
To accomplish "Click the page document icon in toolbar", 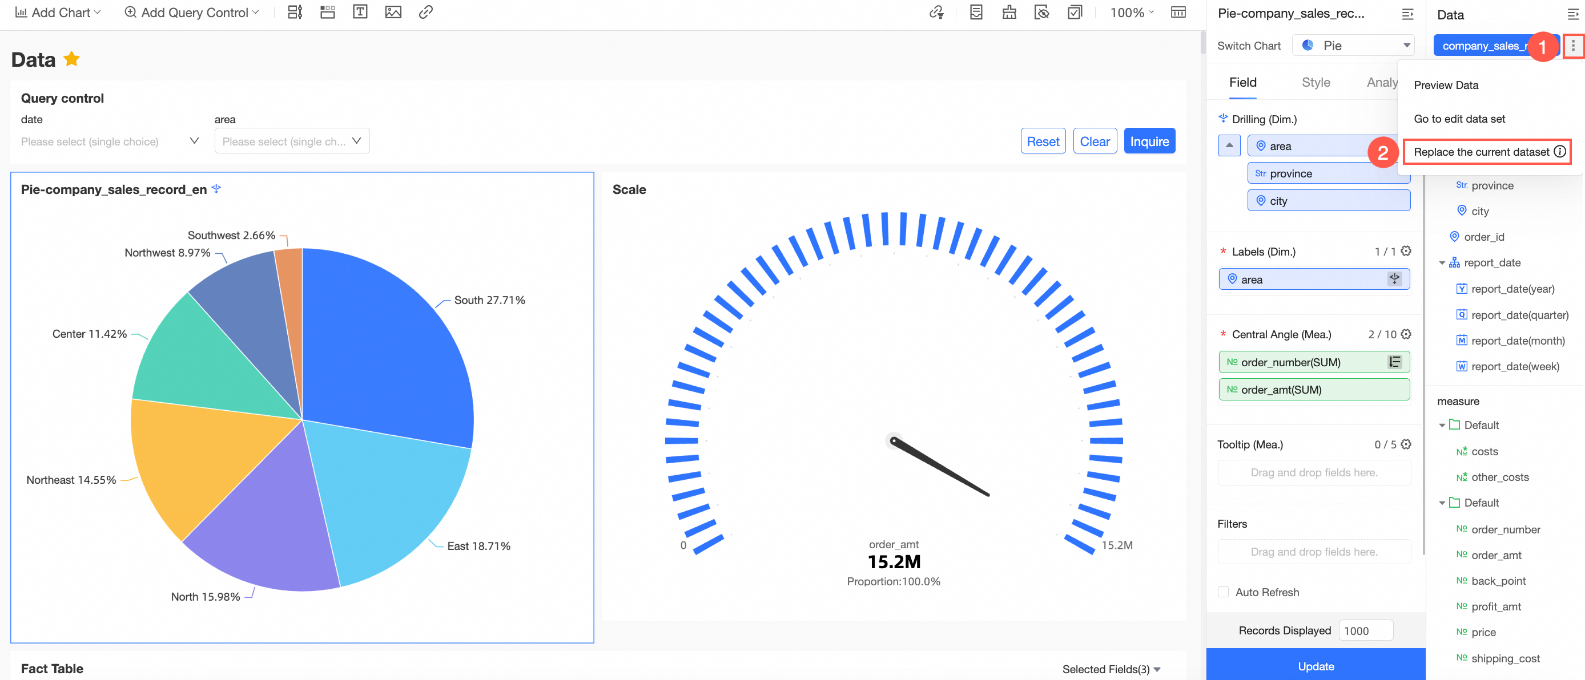I will click(976, 13).
